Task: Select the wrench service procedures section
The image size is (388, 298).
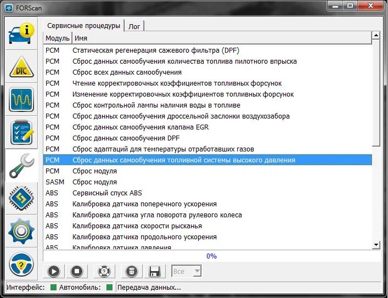Action: click(21, 166)
